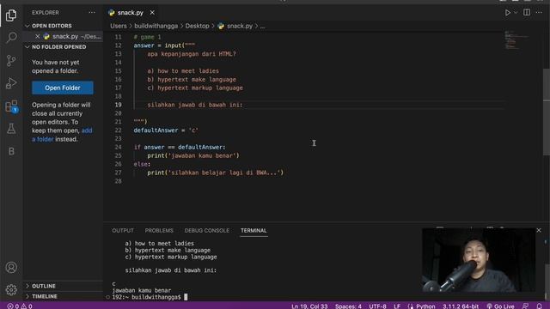The image size is (550, 309).
Task: Click LF end of line status item
Action: [x=397, y=306]
